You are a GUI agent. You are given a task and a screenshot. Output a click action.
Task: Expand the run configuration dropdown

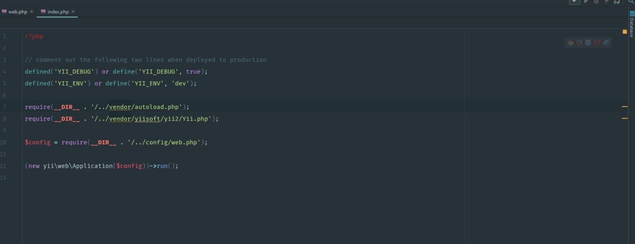pyautogui.click(x=574, y=2)
